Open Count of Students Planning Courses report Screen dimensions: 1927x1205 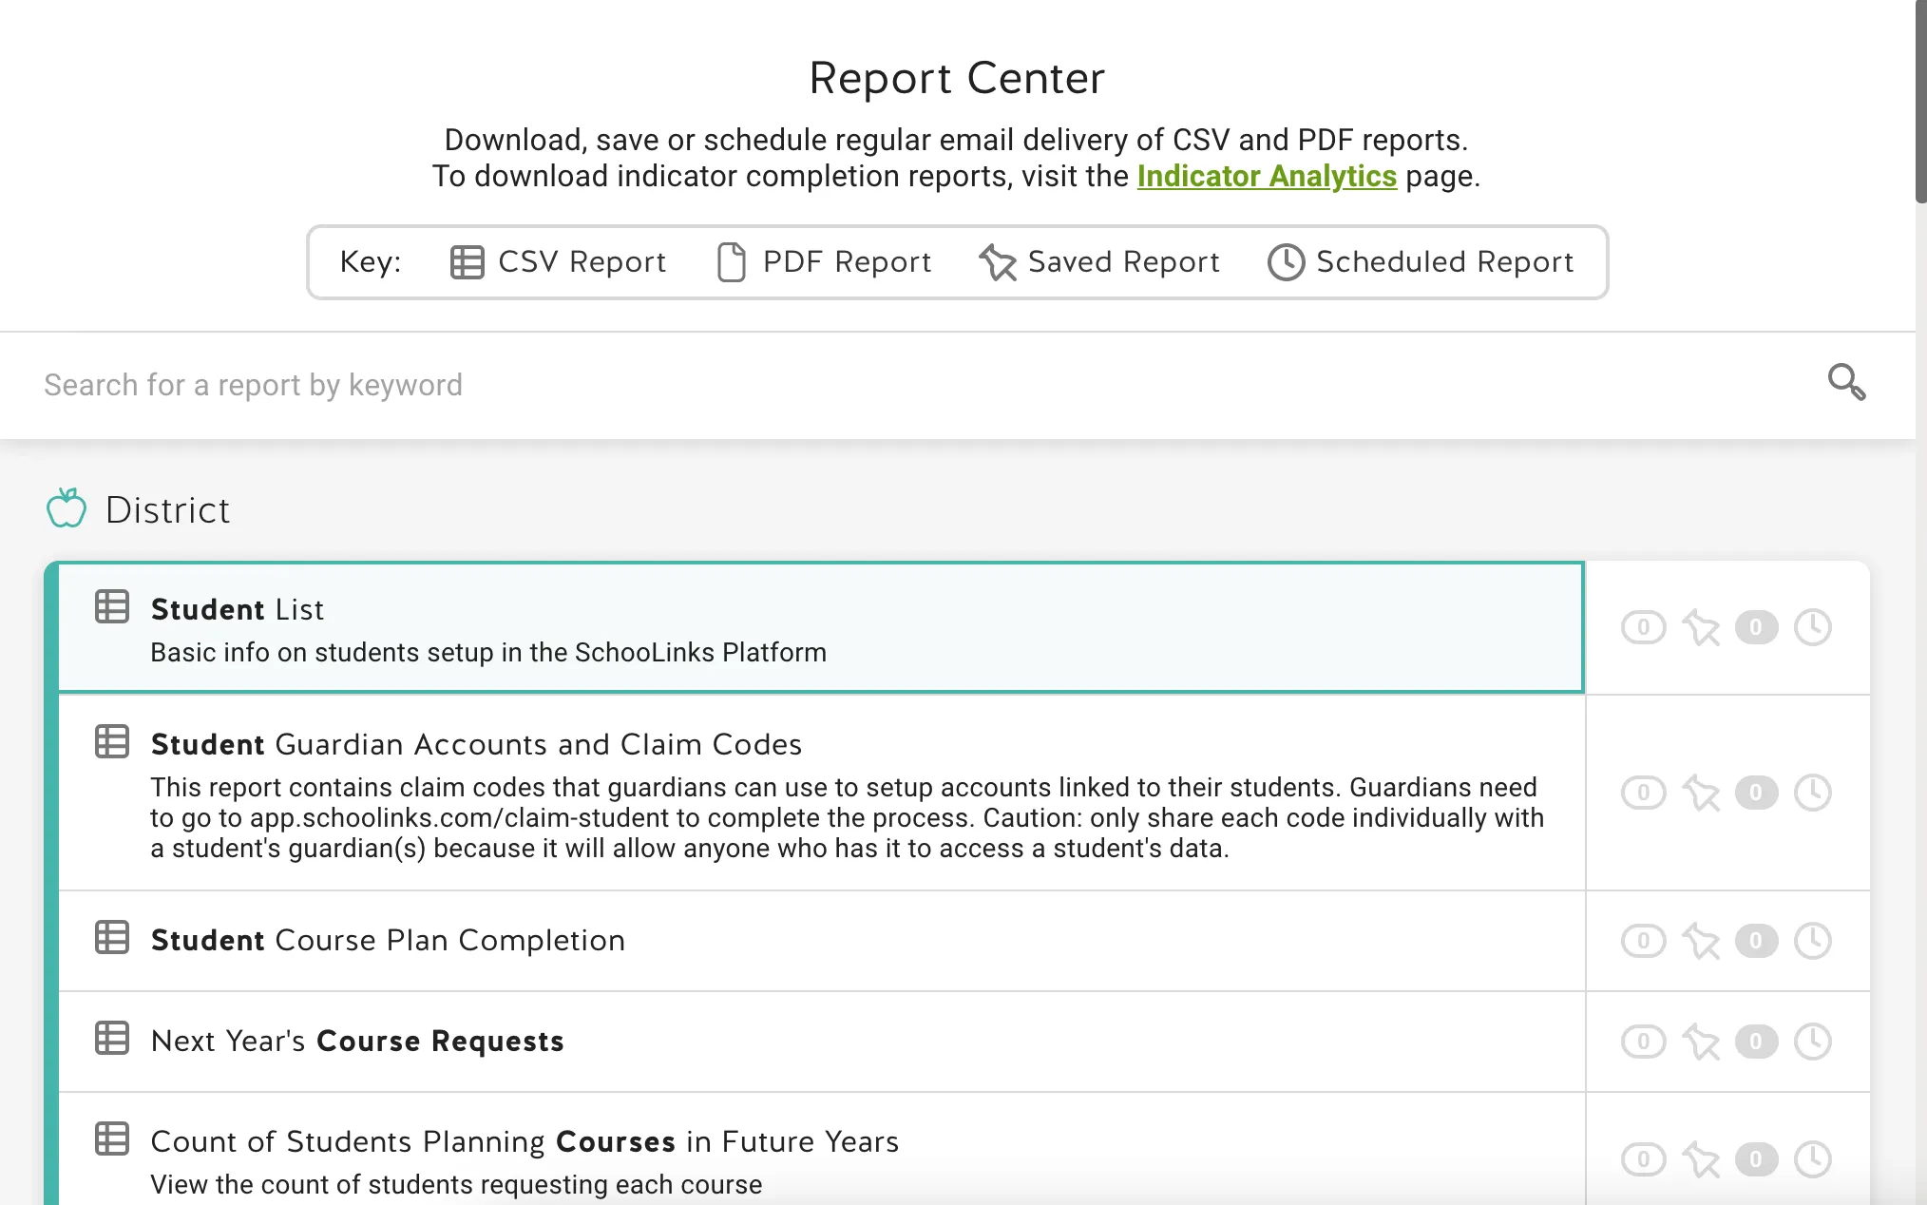[x=821, y=1150]
